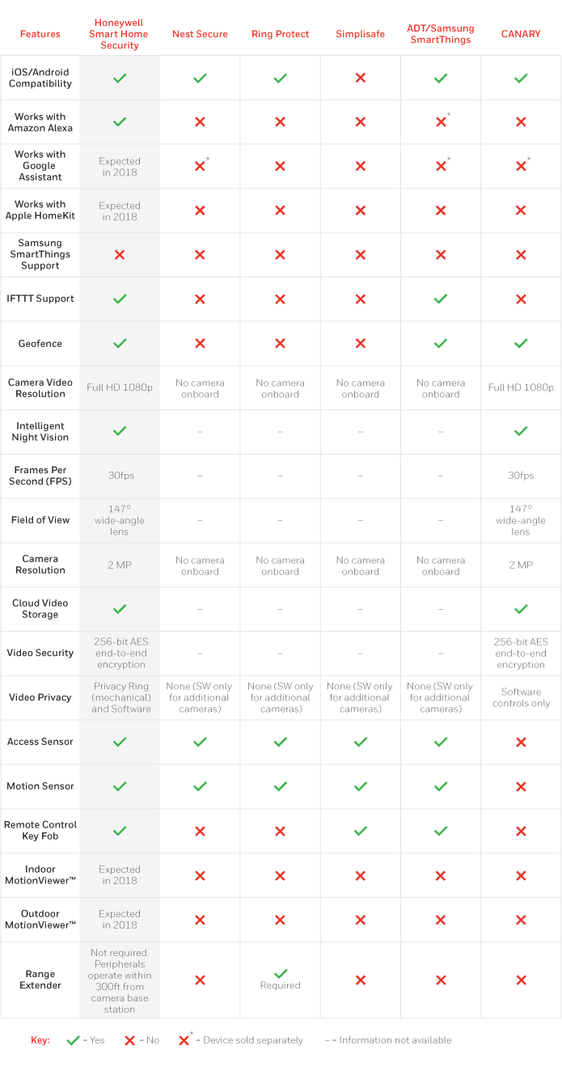Click the green check for CANARY Geofence
The width and height of the screenshot is (562, 1071).
[521, 344]
